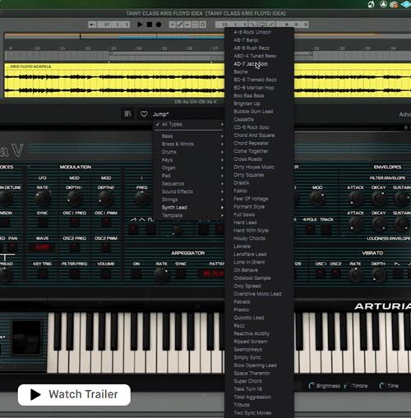Open the blue Dropbox-style menu bar icon
This screenshot has width=411, height=418.
(406, 4)
